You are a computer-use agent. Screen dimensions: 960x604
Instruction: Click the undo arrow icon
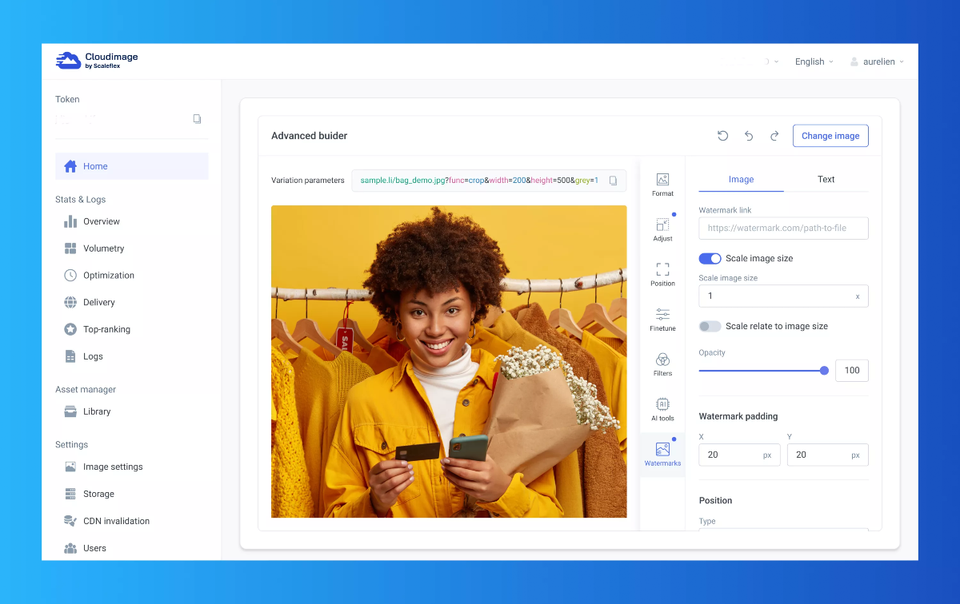pyautogui.click(x=749, y=136)
